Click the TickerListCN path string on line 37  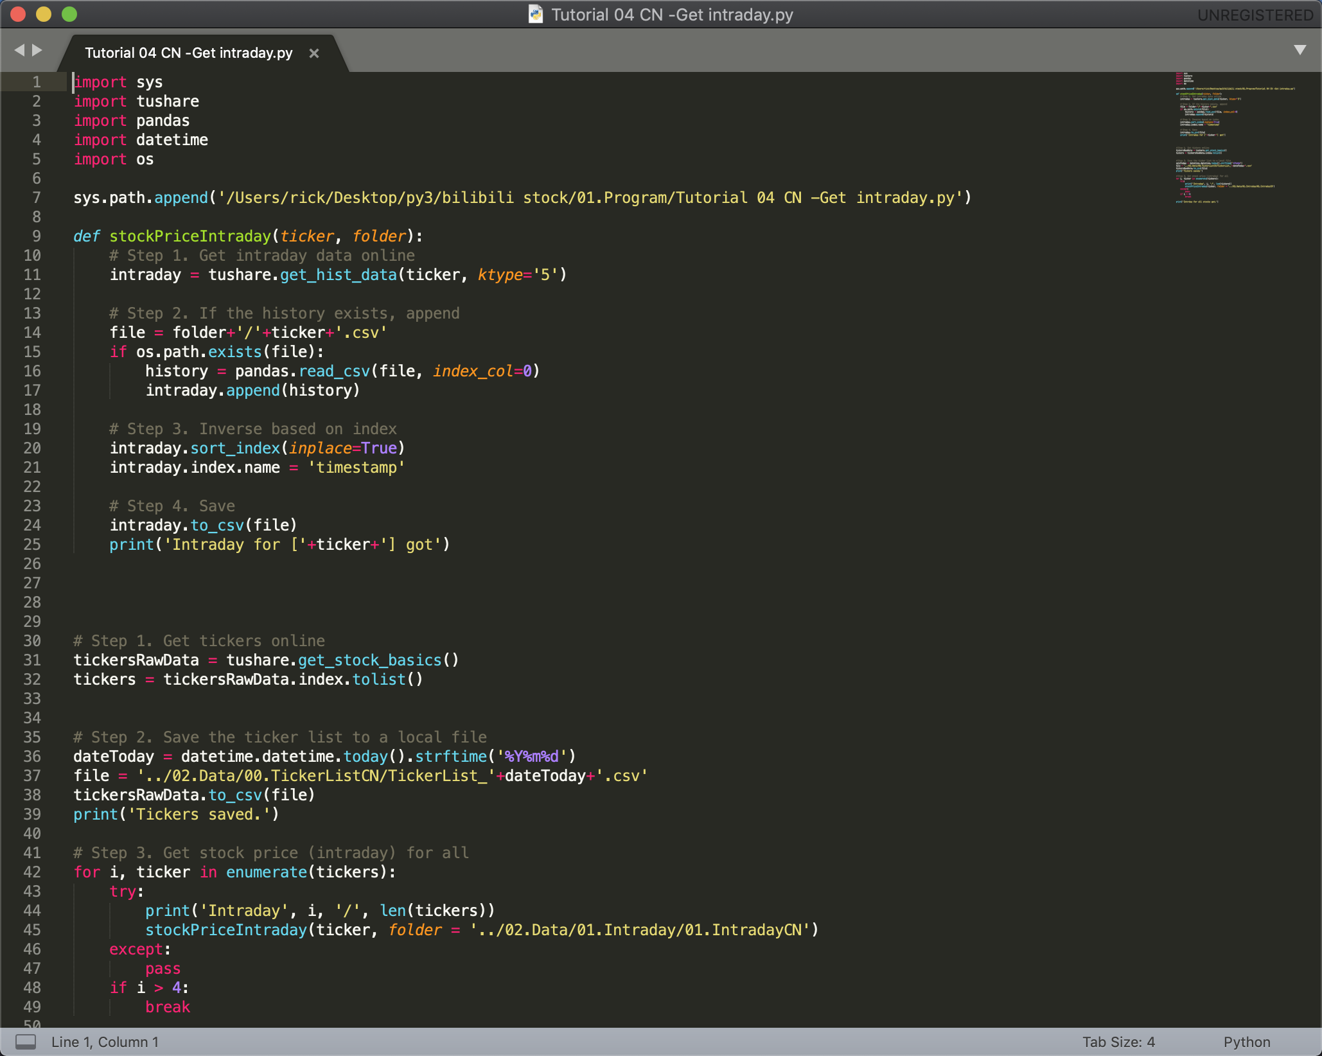click(316, 776)
